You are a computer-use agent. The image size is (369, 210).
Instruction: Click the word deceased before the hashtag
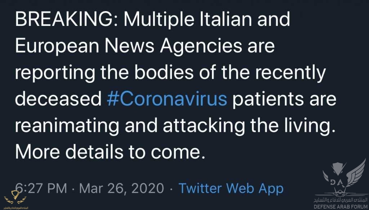(x=58, y=99)
